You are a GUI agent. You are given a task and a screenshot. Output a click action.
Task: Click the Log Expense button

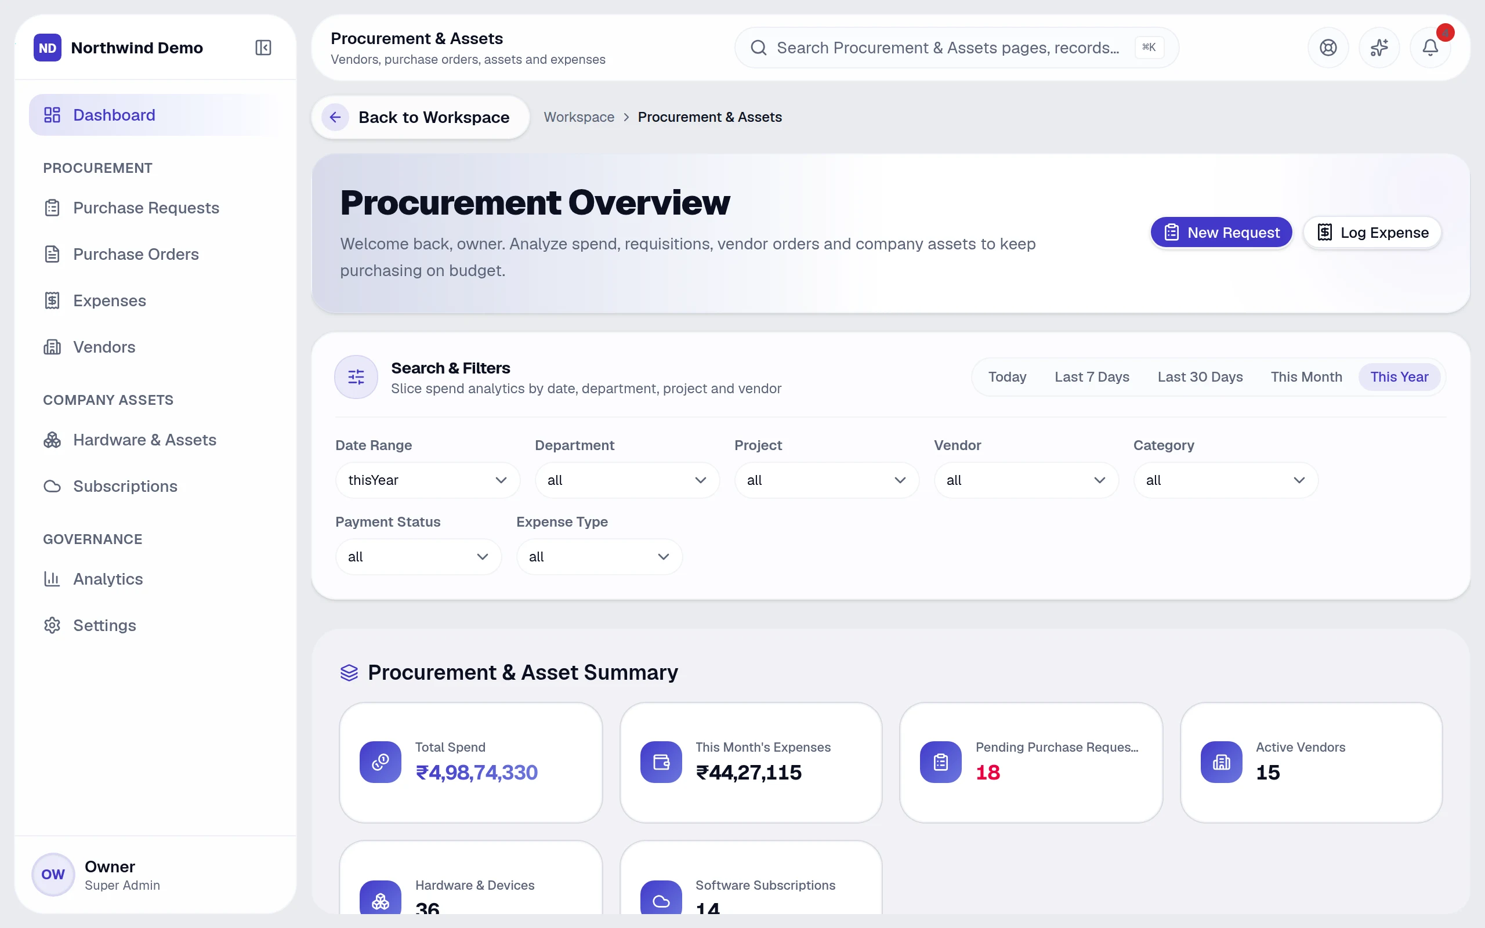coord(1372,233)
